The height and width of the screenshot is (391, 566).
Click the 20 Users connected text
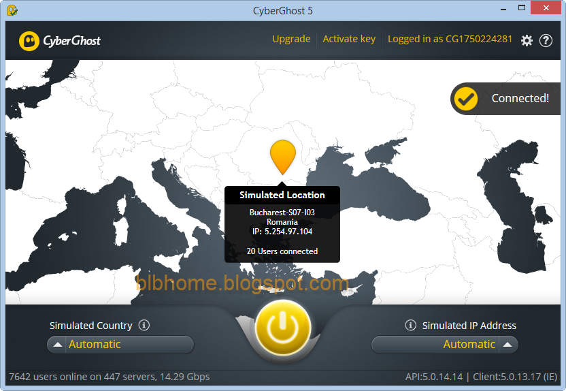(x=282, y=251)
